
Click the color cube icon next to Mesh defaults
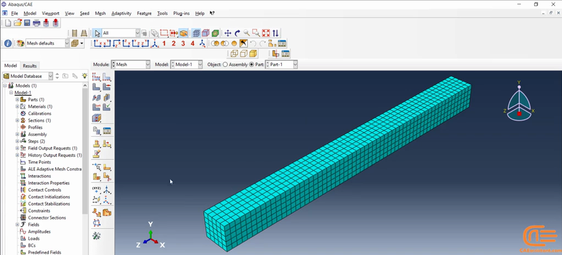point(75,43)
